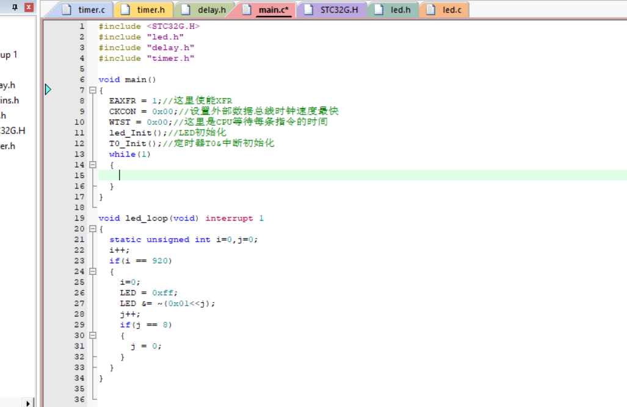The height and width of the screenshot is (407, 627).
Task: Select the 'up 1' group in project tree
Action: (x=9, y=55)
